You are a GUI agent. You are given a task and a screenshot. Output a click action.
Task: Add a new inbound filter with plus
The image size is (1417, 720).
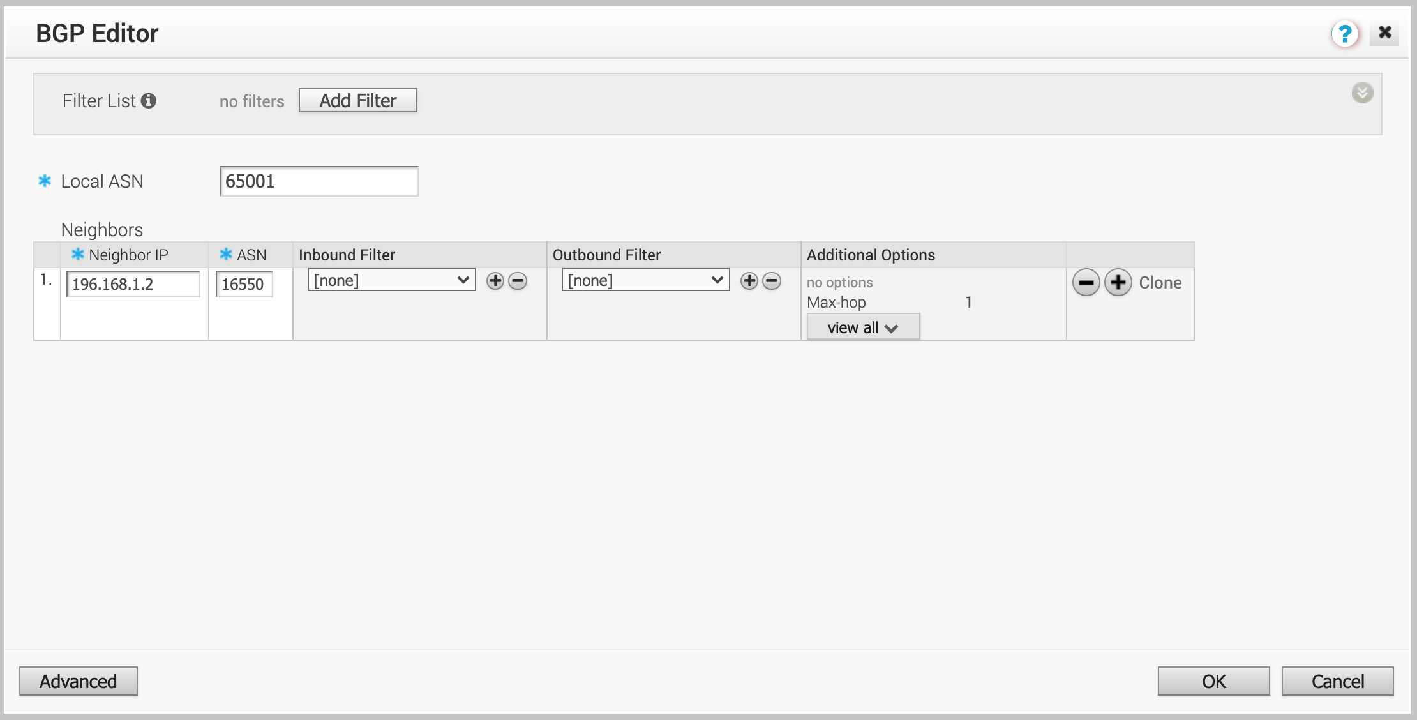coord(495,281)
